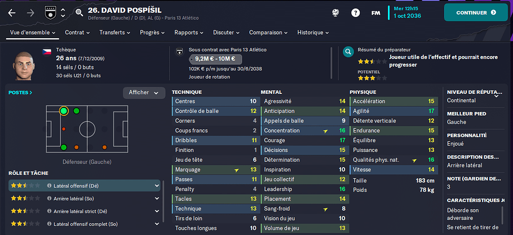Image resolution: width=513 pixels, height=235 pixels.
Task: Click the forward navigation arrow
Action: tap(30, 13)
